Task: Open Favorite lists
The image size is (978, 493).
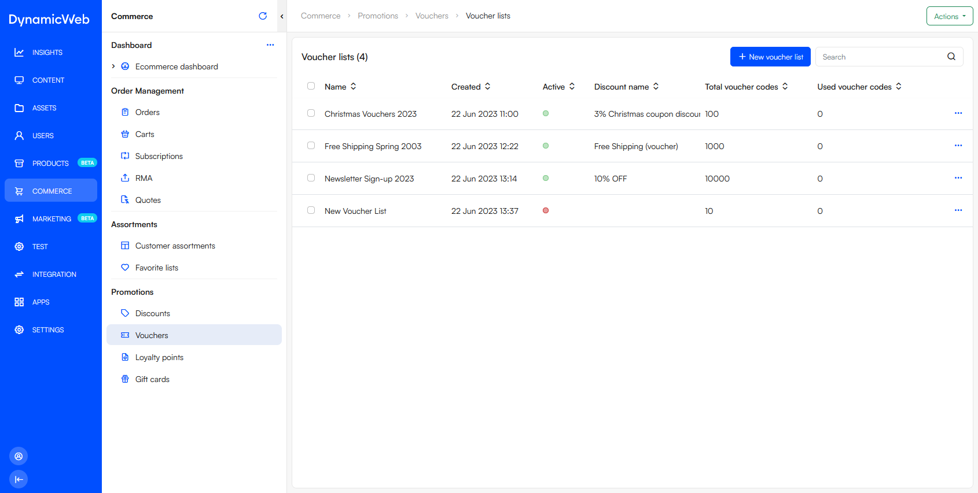Action: pyautogui.click(x=194, y=268)
